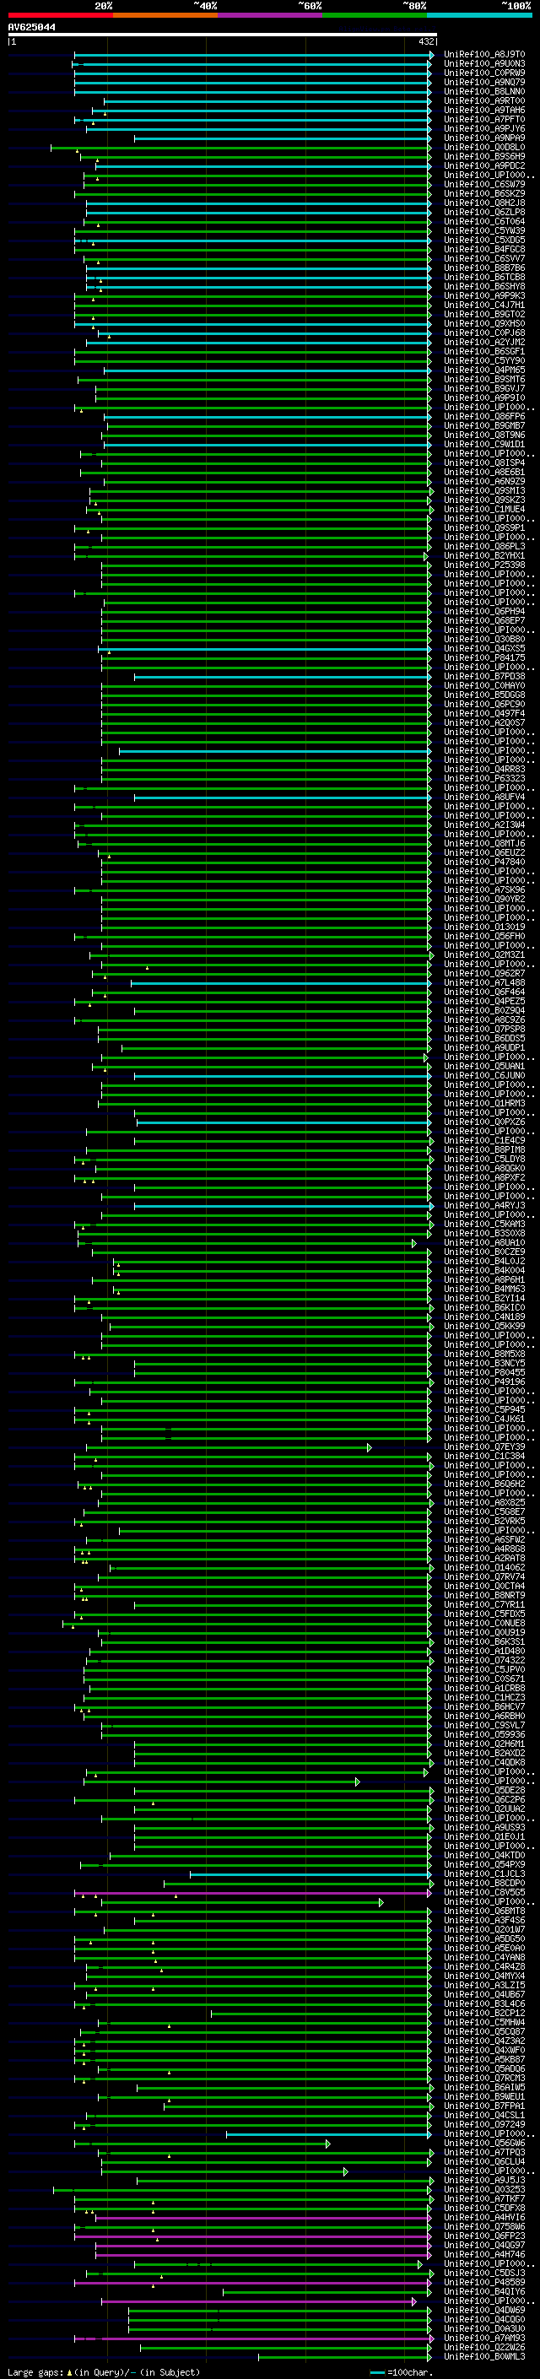Select hit label UniRef100_B3S0X8
Viewport: 540px width, 2379px height.
(x=484, y=1233)
